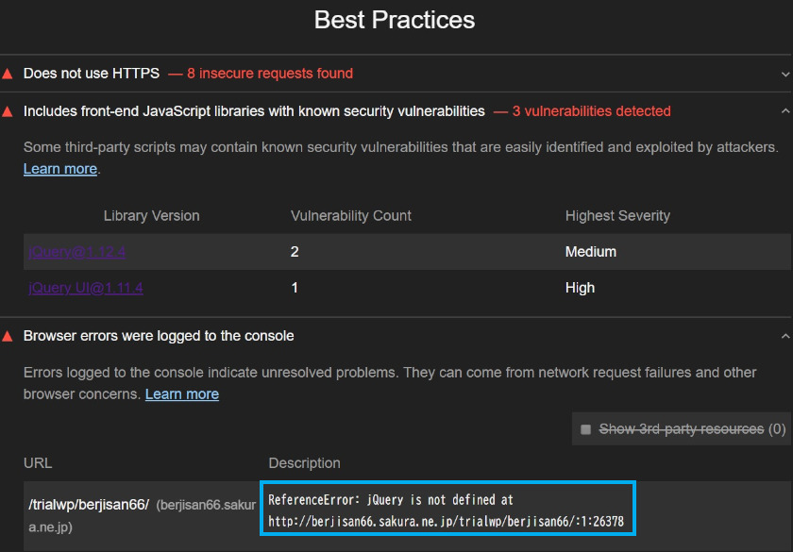Click red warning triangle beside Does not use HTTPS

8,75
